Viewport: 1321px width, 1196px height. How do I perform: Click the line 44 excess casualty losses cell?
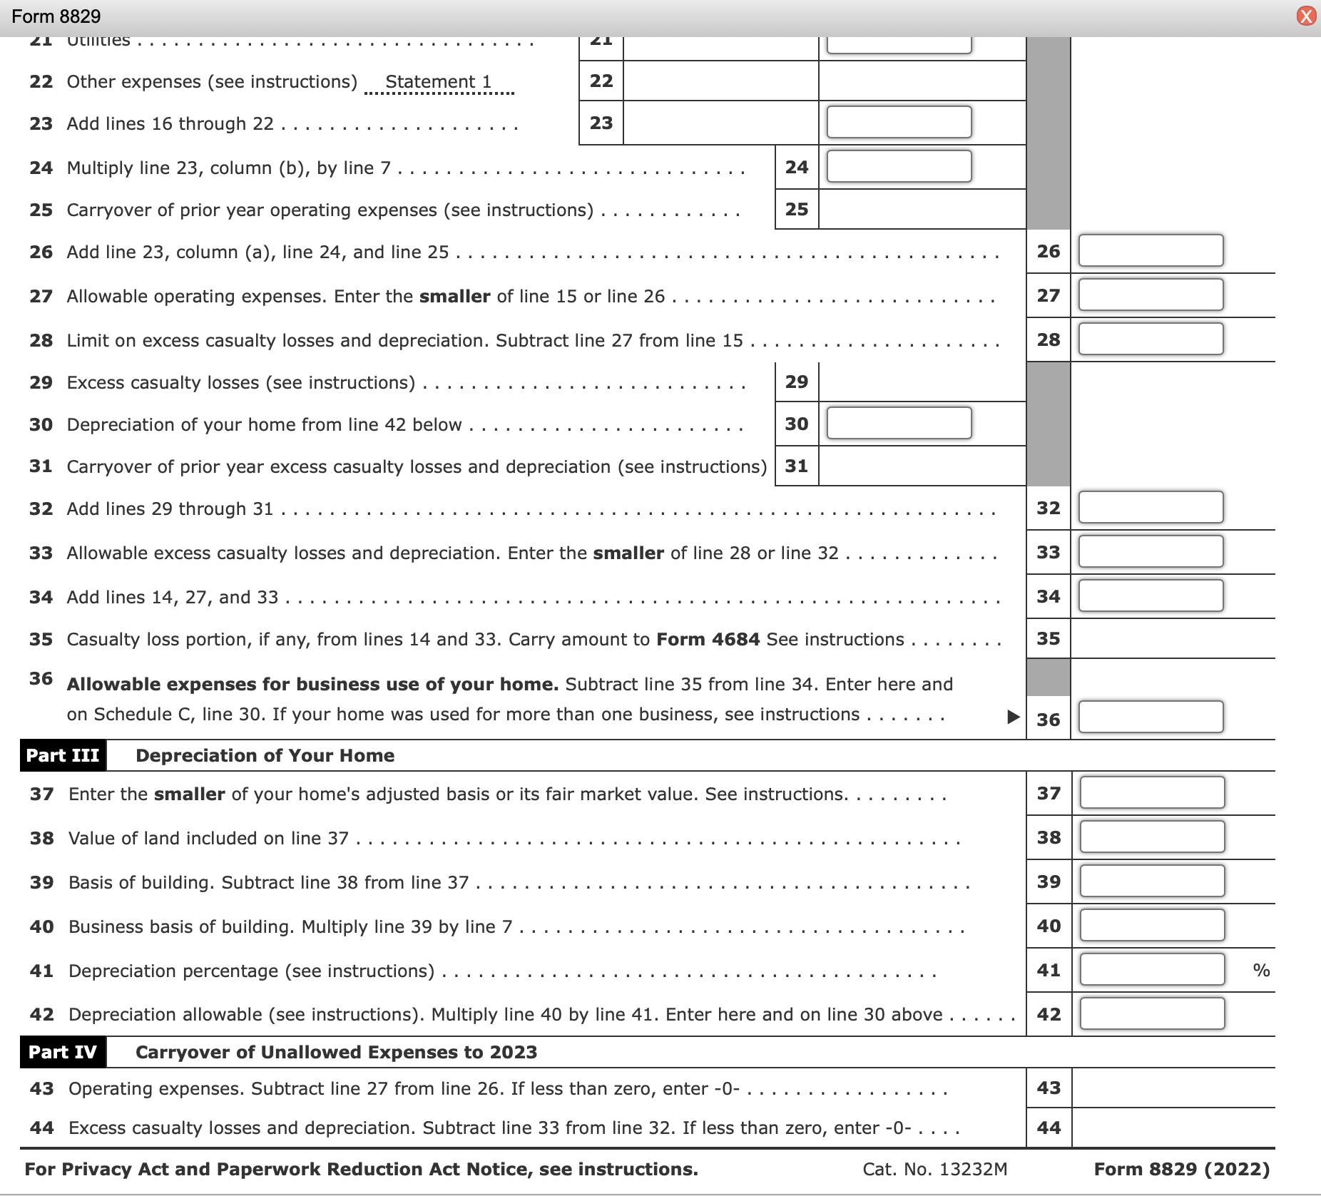pyautogui.click(x=1173, y=1128)
